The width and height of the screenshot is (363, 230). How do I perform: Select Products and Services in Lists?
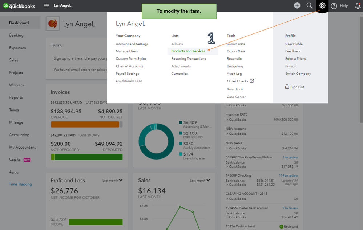[x=188, y=51]
